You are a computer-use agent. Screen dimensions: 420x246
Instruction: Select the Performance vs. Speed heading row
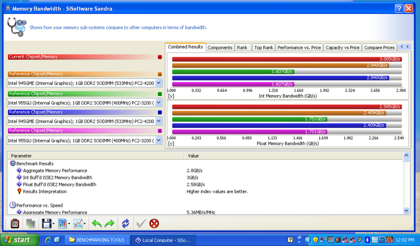(206, 205)
